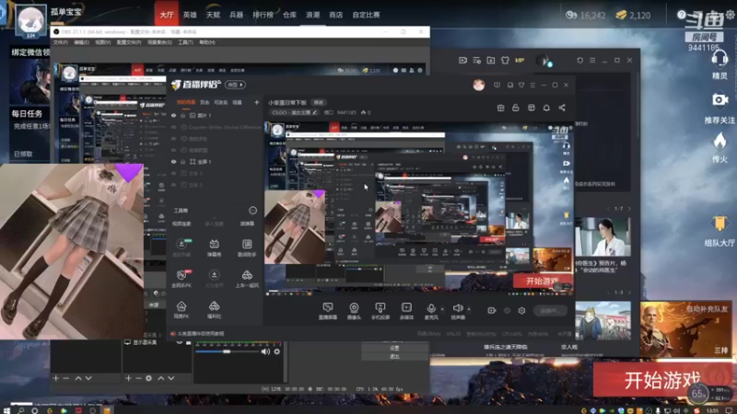This screenshot has width=737, height=414.
Task: Click the doctor drama video thumbnail
Action: [602, 236]
